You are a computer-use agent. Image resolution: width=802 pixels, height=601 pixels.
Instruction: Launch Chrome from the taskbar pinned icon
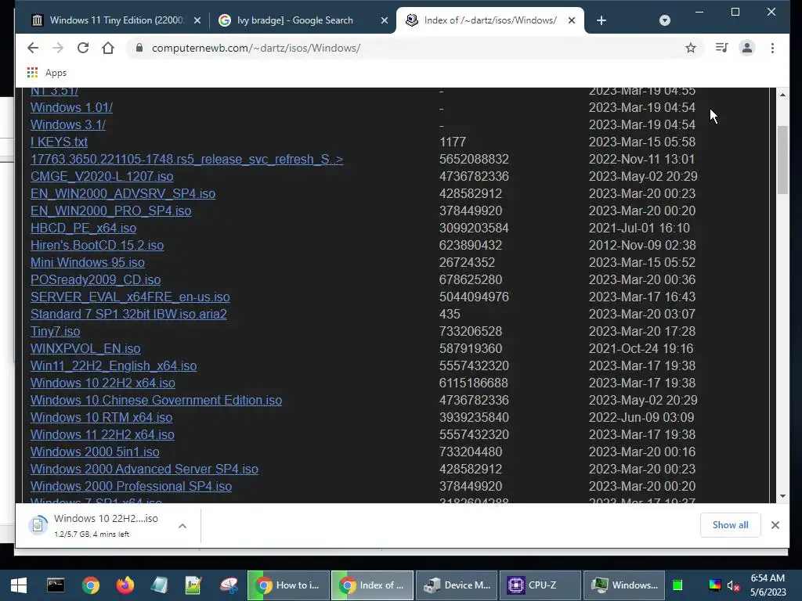(x=91, y=585)
